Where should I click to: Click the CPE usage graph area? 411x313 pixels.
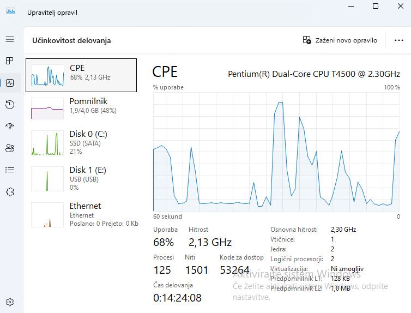276,152
